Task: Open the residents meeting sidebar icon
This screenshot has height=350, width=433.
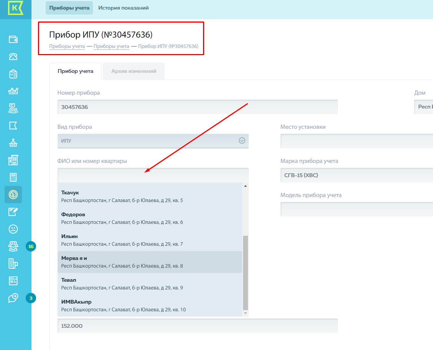Action: coord(13,246)
